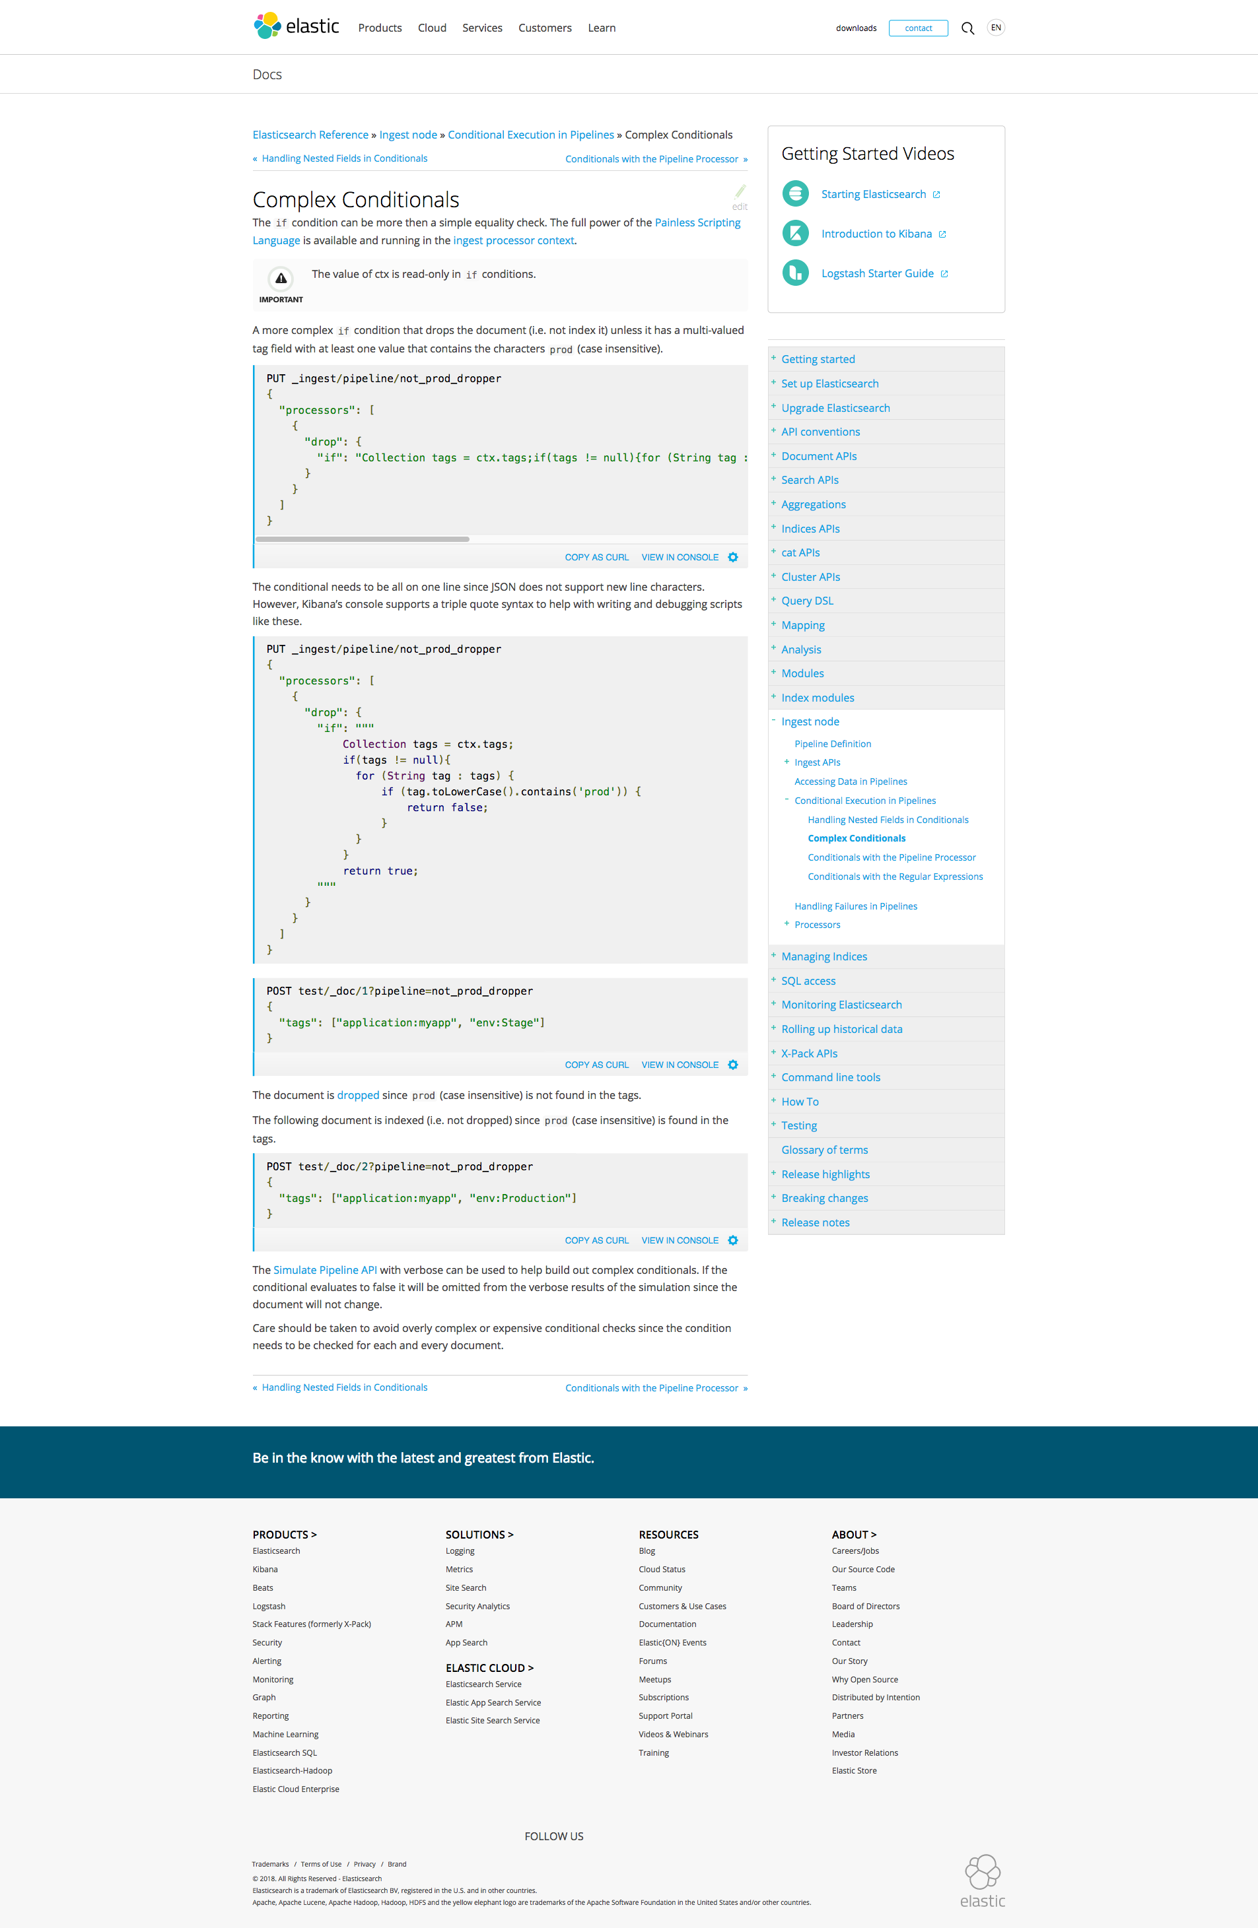Open the ingest processor context link

[x=514, y=241]
